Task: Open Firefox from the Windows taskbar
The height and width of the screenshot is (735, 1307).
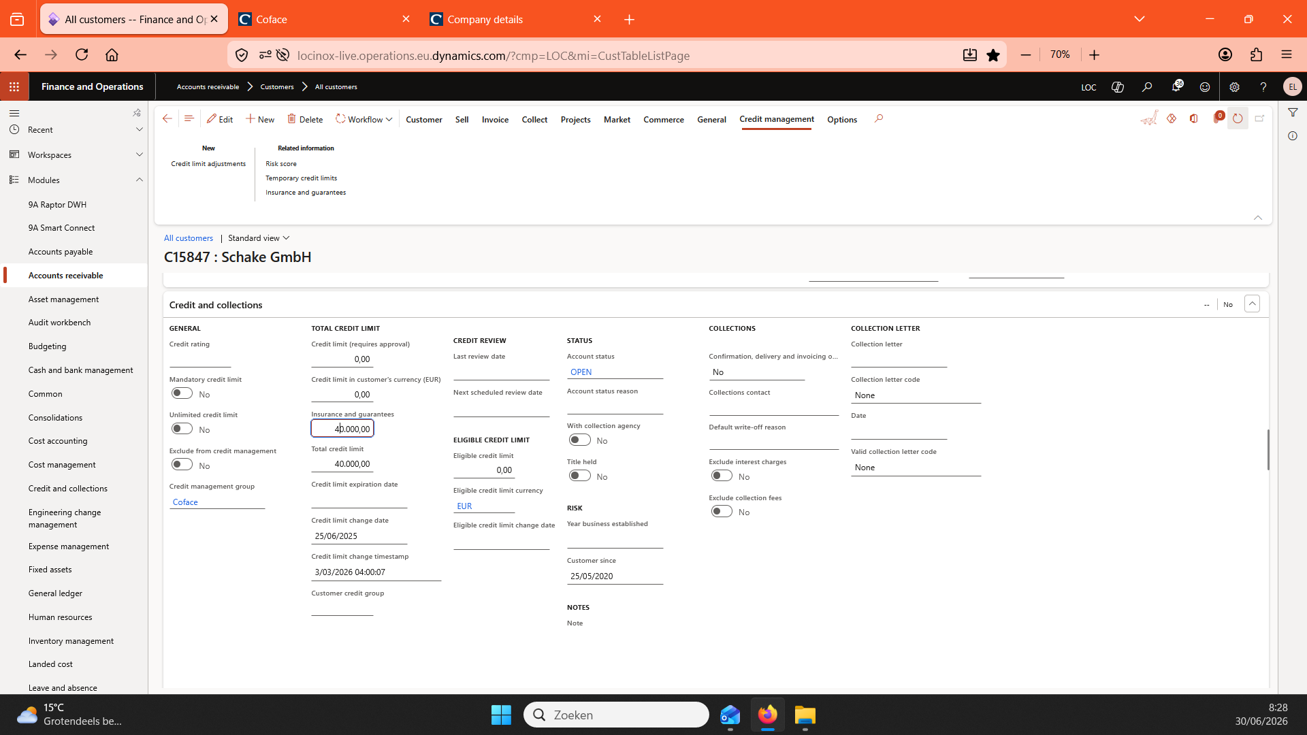Action: (768, 715)
